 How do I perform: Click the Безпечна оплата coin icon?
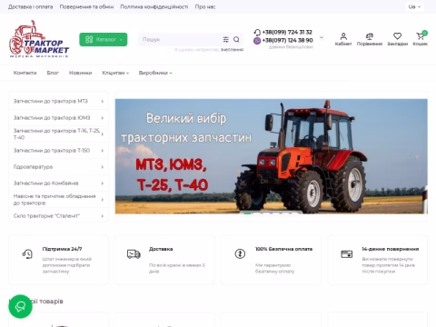240,253
